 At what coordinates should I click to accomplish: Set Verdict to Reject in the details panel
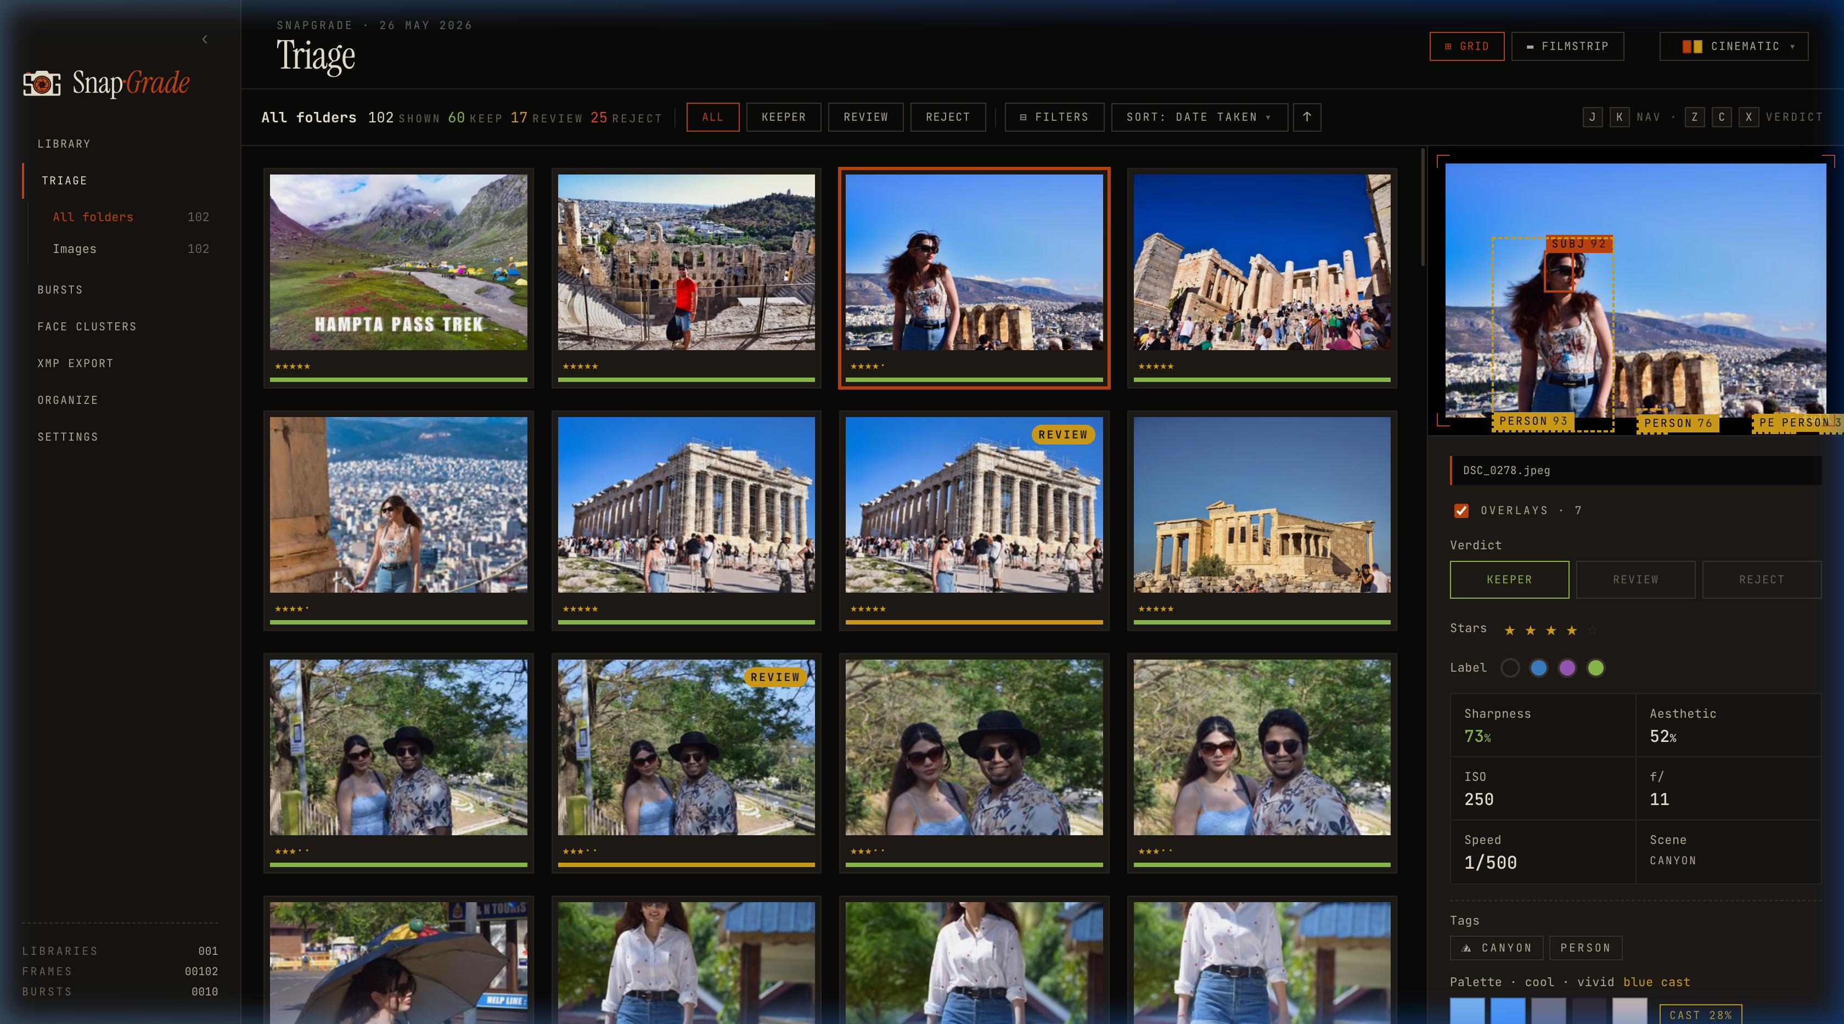[x=1762, y=579]
